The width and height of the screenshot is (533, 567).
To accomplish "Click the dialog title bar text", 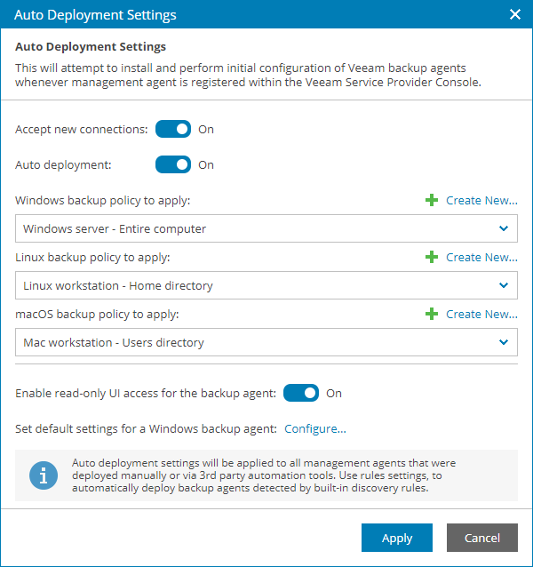I will tap(95, 14).
